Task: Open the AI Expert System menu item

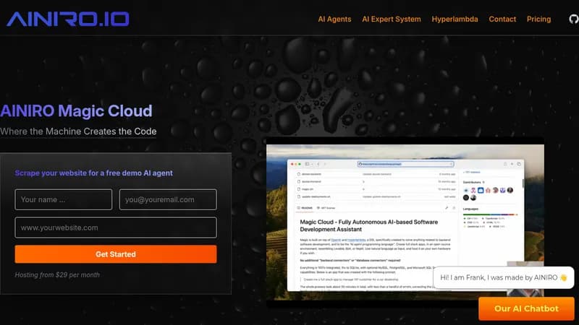Action: click(392, 19)
